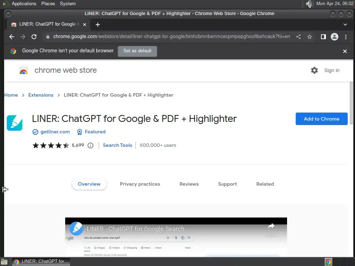This screenshot has height=266, width=355.
Task: Click the 5,699 ratings count
Action: (78, 145)
